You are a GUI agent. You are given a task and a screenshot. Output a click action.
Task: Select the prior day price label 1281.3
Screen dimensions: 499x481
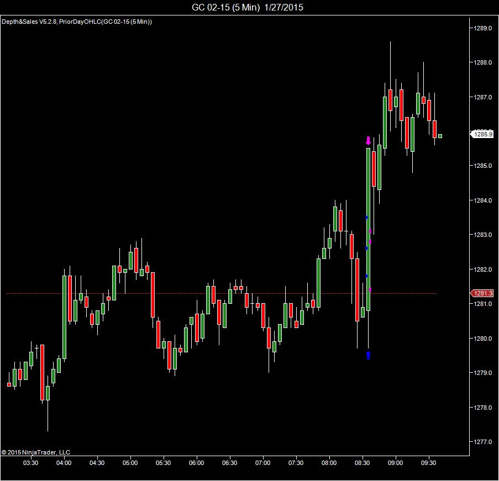pyautogui.click(x=482, y=293)
